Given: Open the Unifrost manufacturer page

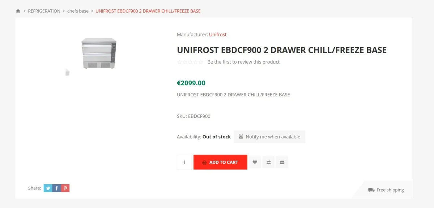Looking at the screenshot, I should click(x=218, y=34).
